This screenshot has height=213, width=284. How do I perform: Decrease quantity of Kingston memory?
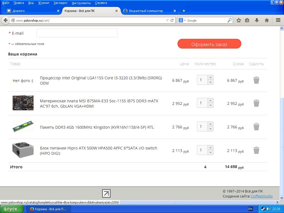point(211,129)
